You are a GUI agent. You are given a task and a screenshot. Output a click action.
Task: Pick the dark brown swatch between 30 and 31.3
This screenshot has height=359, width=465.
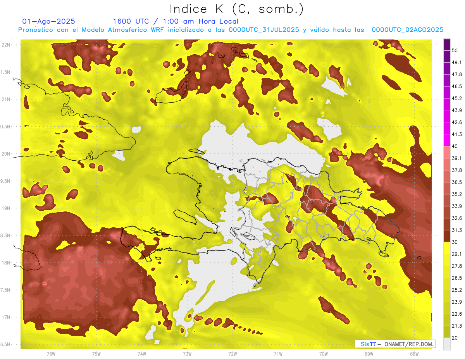click(447, 236)
